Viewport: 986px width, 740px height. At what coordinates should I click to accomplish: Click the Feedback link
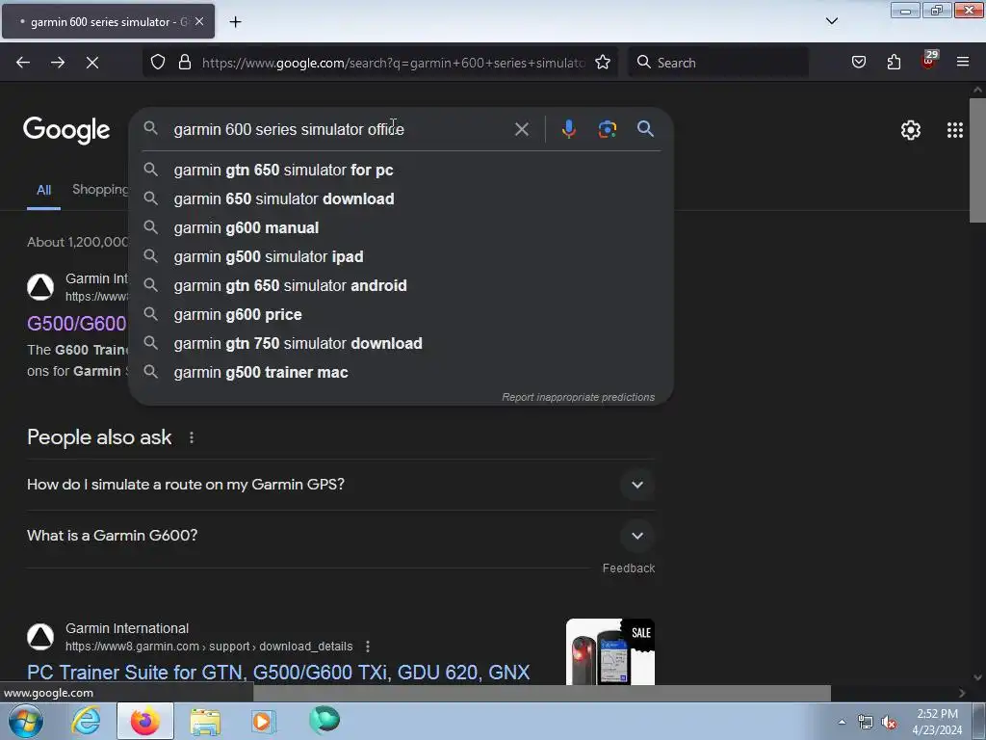tap(628, 568)
